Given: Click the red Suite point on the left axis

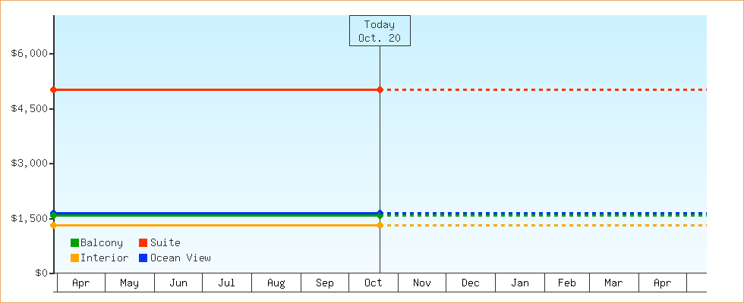Looking at the screenshot, I should point(54,90).
